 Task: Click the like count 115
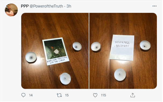[x=104, y=95]
